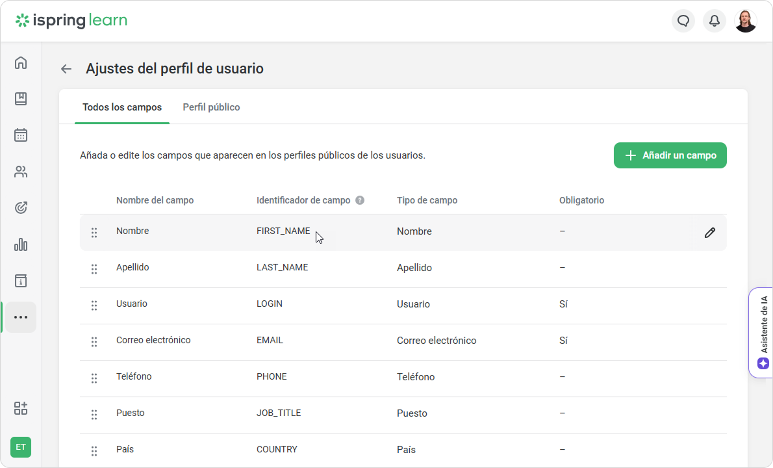Go back using the left arrow
773x468 pixels.
click(66, 69)
